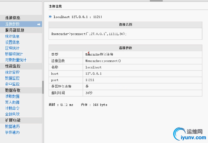Image resolution: width=208 pixels, height=143 pixels.
Task: Open 读取数据 under data access
Action: (12, 96)
